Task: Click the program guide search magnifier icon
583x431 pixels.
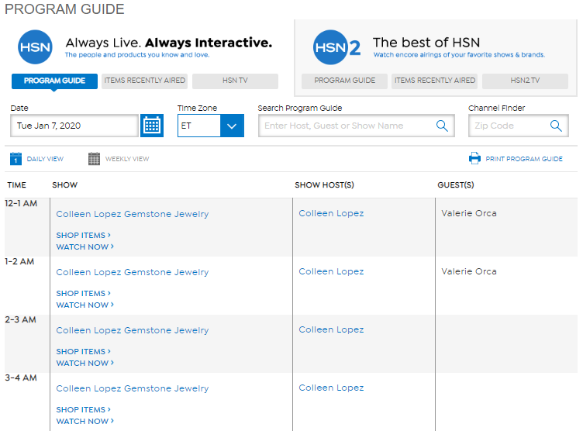Action: pos(442,126)
